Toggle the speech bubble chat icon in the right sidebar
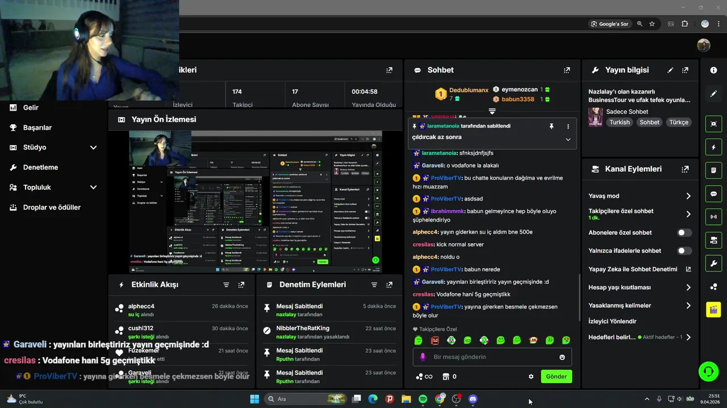Image resolution: width=727 pixels, height=408 pixels. pos(713,194)
